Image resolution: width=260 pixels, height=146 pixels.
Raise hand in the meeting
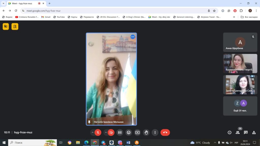click(146, 132)
